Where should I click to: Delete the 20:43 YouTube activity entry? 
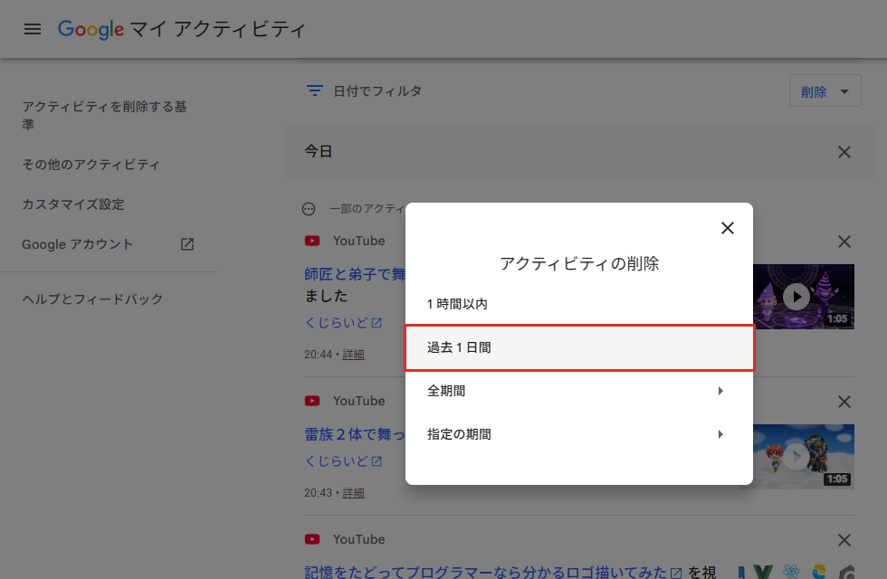(844, 402)
